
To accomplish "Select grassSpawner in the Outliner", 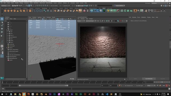I will pyautogui.click(x=14, y=37).
